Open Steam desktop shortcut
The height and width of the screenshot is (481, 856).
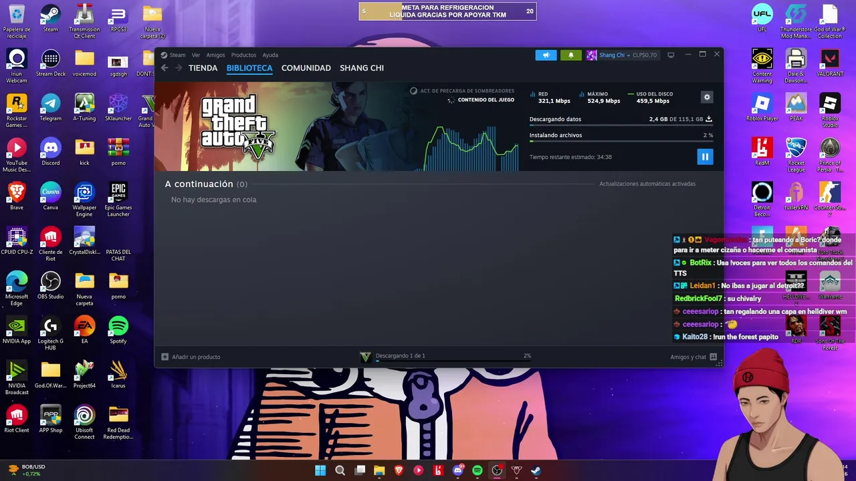pyautogui.click(x=50, y=19)
